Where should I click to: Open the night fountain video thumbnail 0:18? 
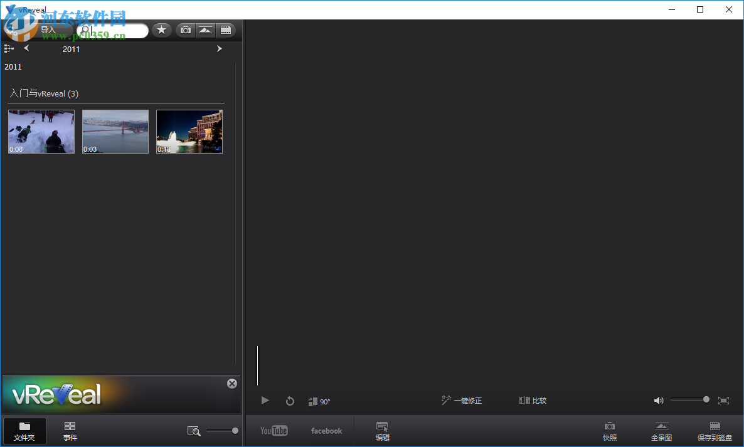[x=189, y=132]
